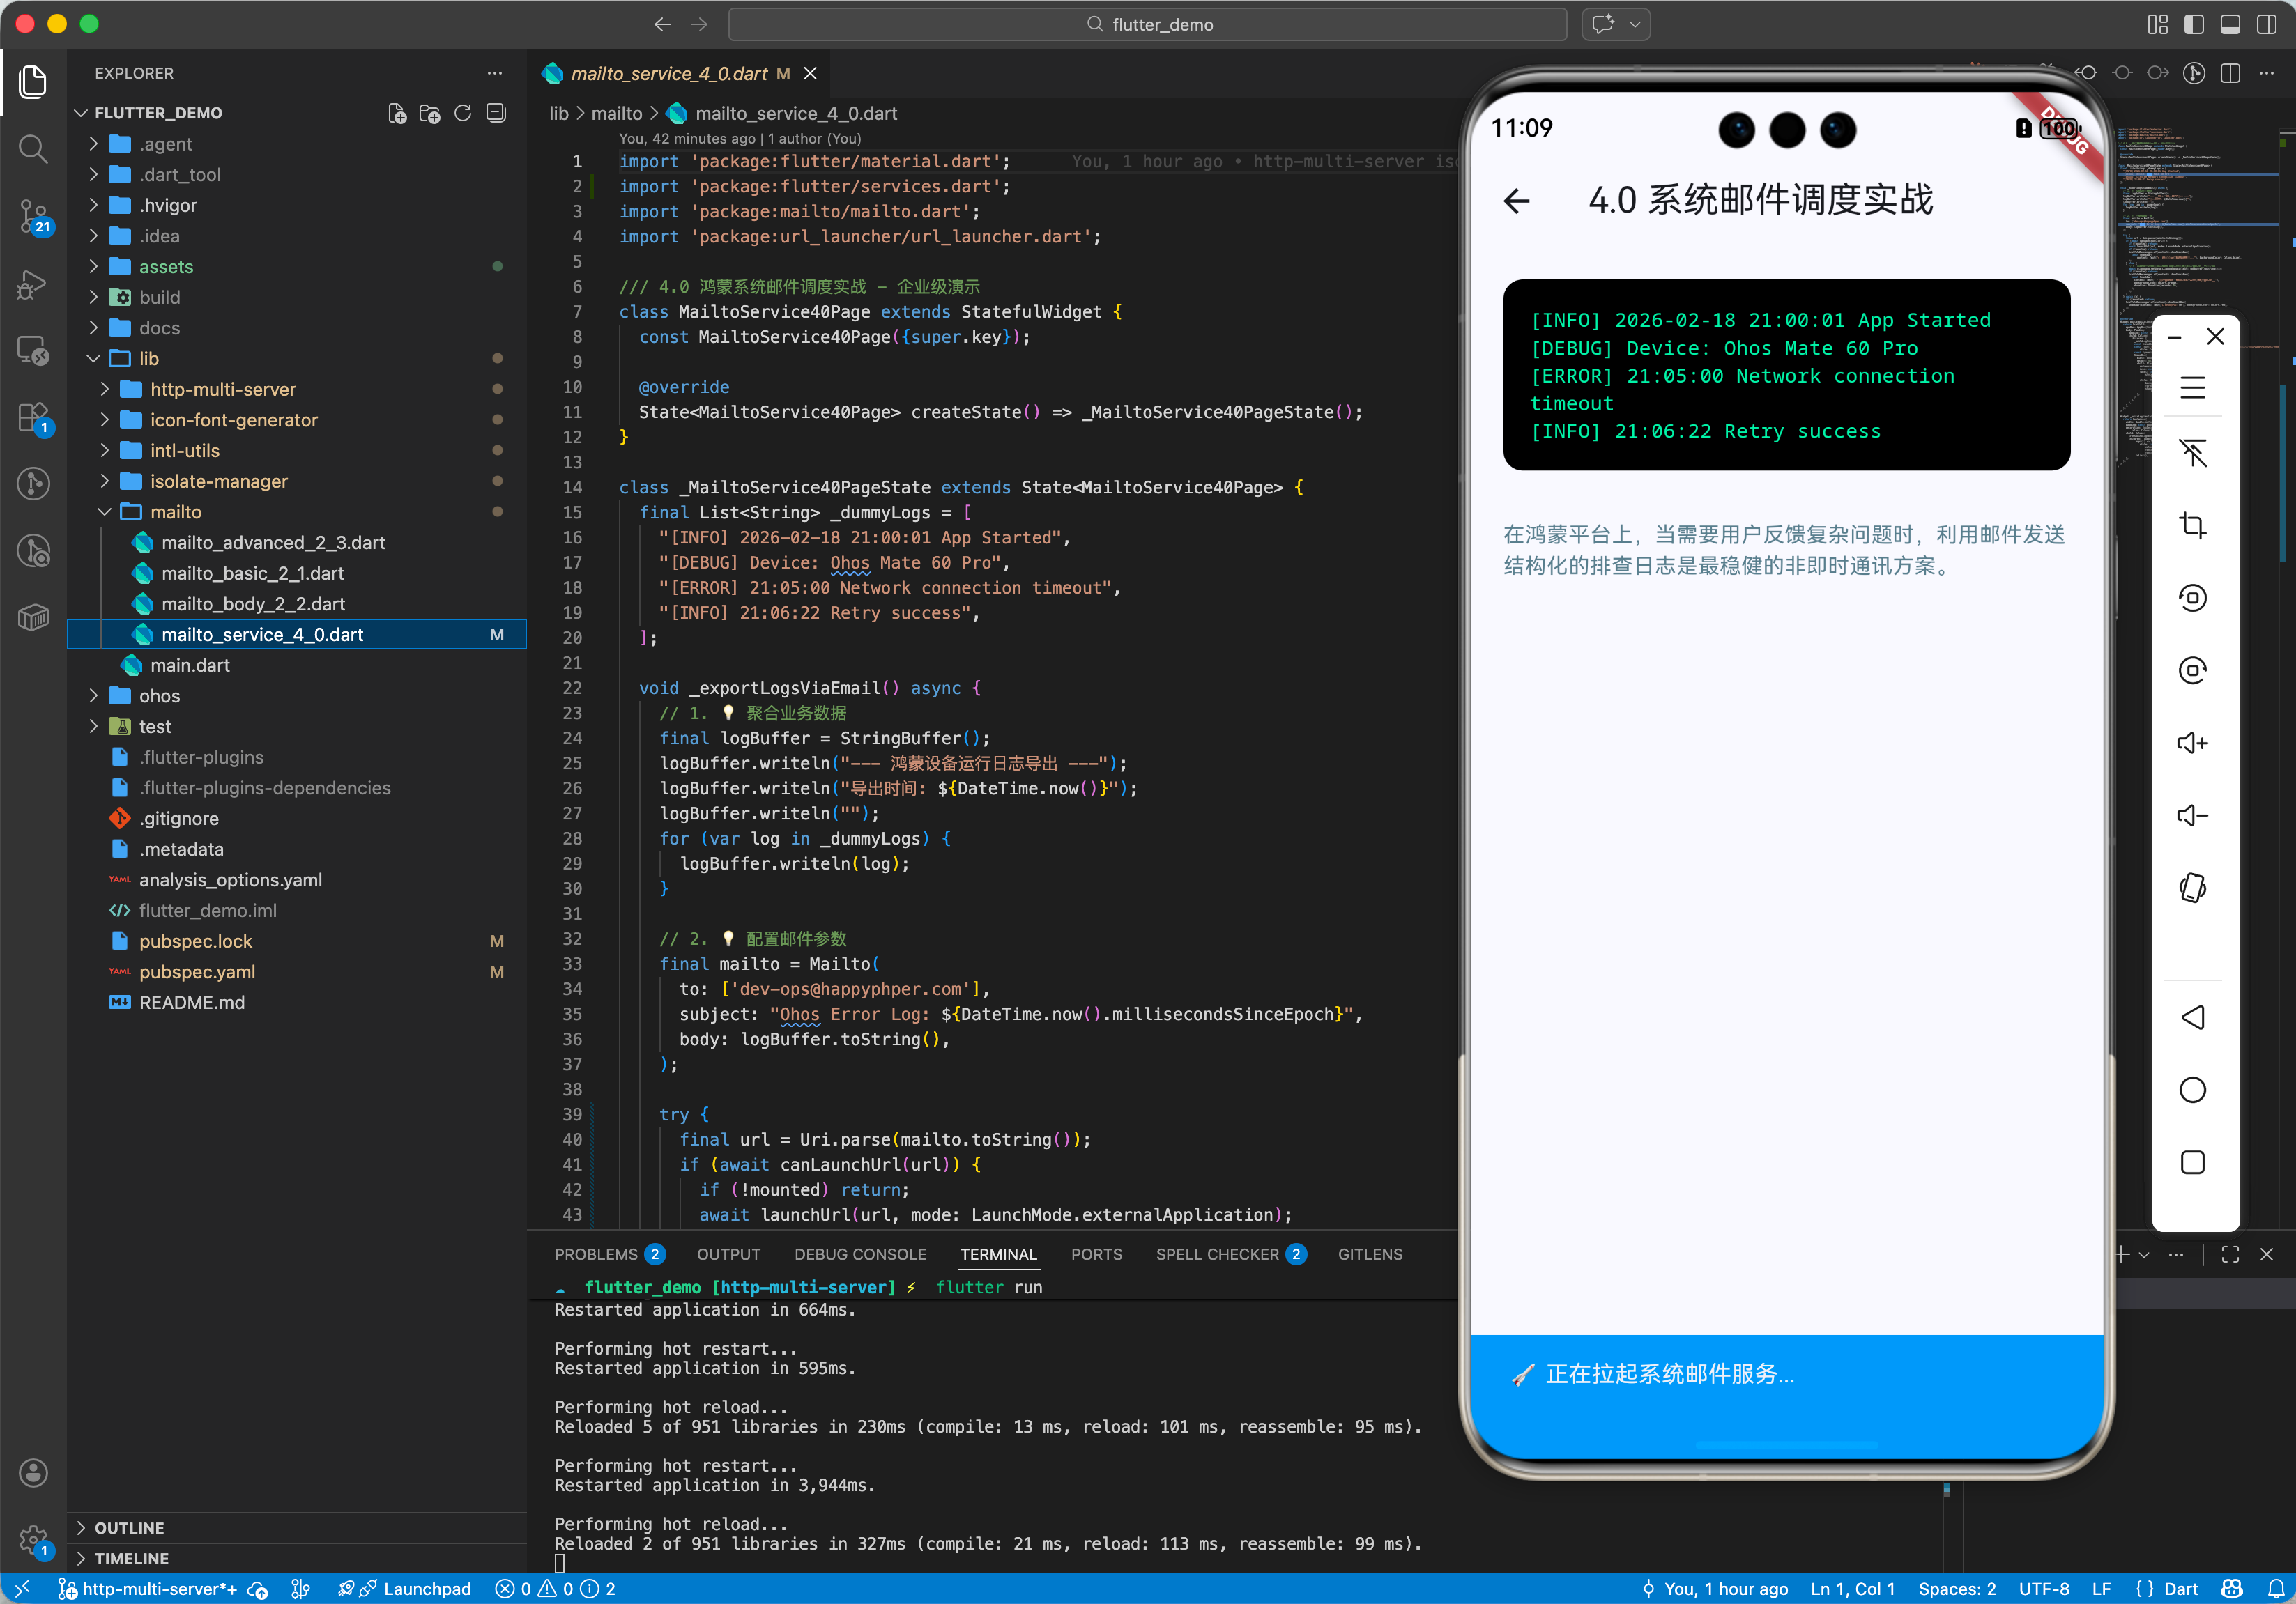Image resolution: width=2296 pixels, height=1604 pixels.
Task: Open the Extensions view
Action: pyautogui.click(x=33, y=418)
